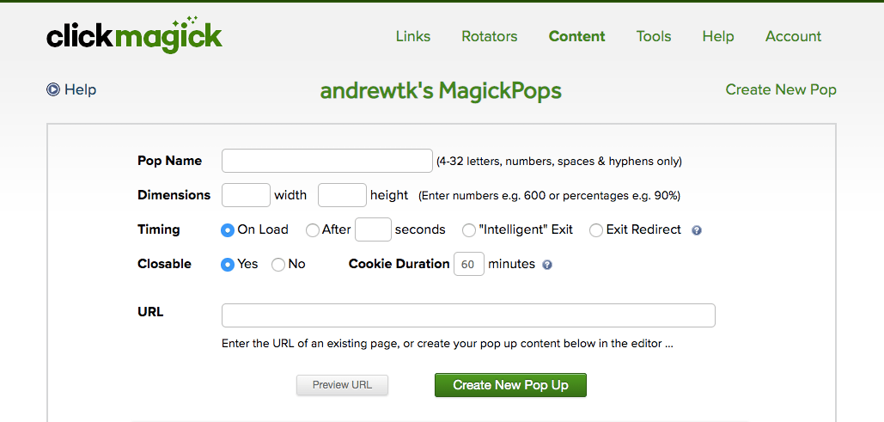Open the Rotators menu
The height and width of the screenshot is (422, 884).
[490, 36]
